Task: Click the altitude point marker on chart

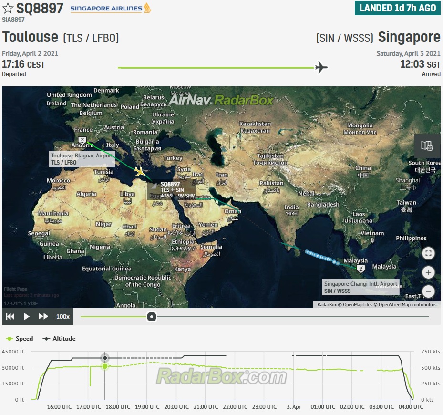Action: 105,358
